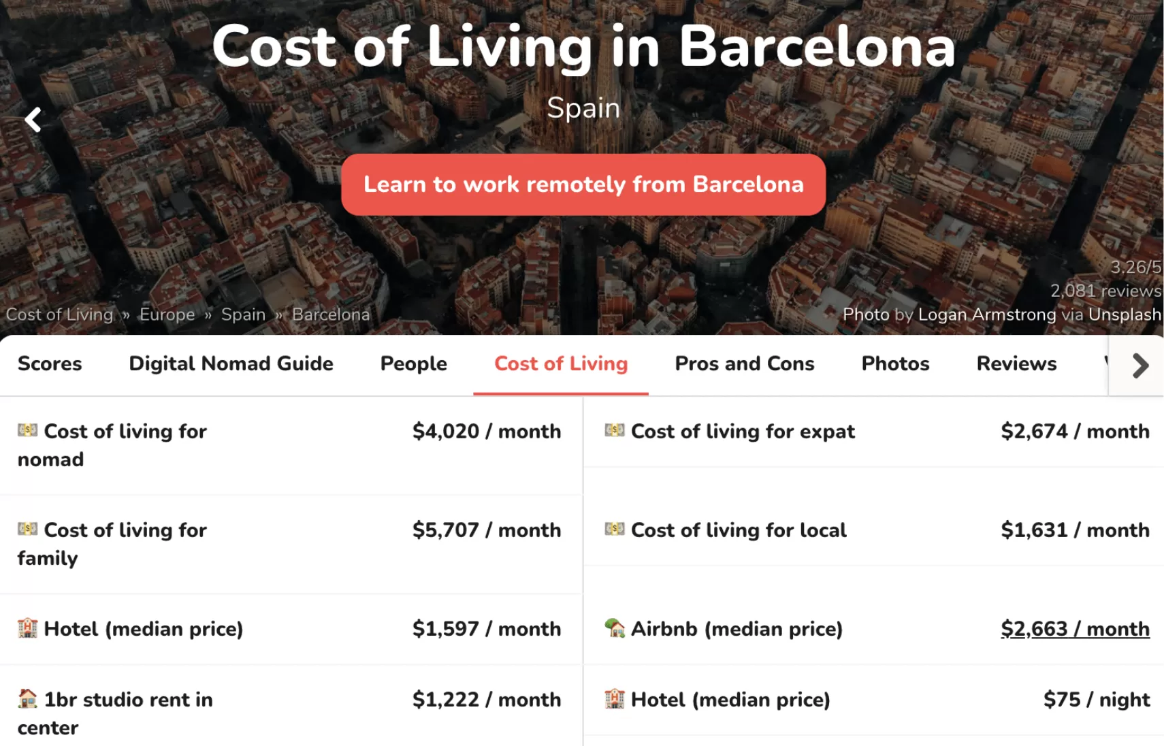Open the Scores tab
The image size is (1164, 746).
pyautogui.click(x=50, y=363)
